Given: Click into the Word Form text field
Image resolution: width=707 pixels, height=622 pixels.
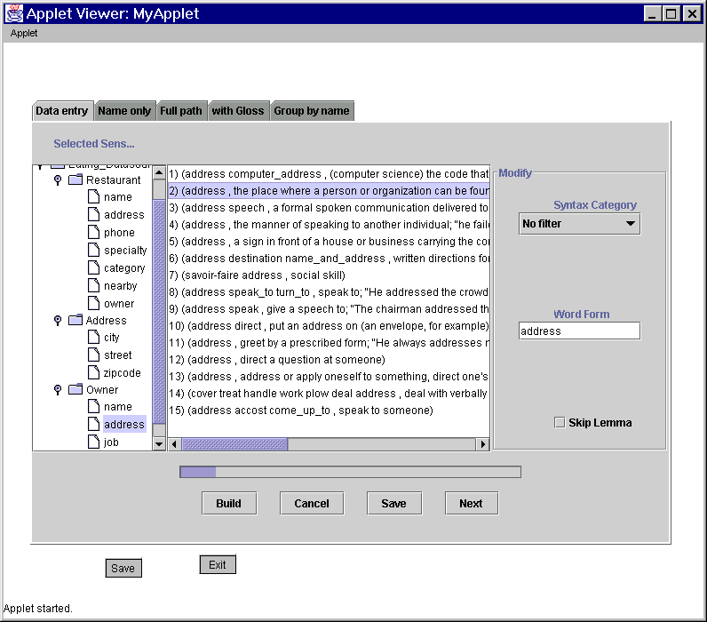Looking at the screenshot, I should click(579, 331).
